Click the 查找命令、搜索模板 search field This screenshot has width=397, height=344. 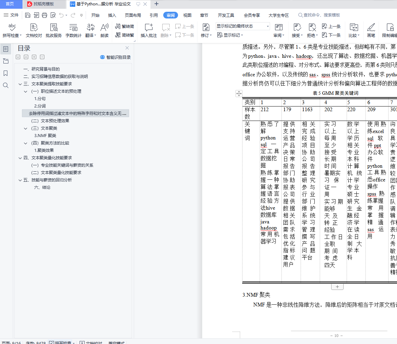click(x=319, y=15)
